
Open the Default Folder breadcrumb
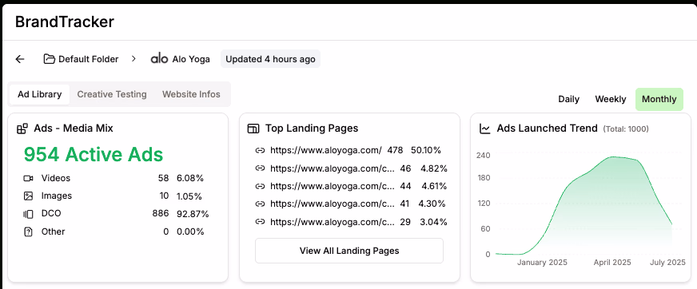(x=89, y=59)
